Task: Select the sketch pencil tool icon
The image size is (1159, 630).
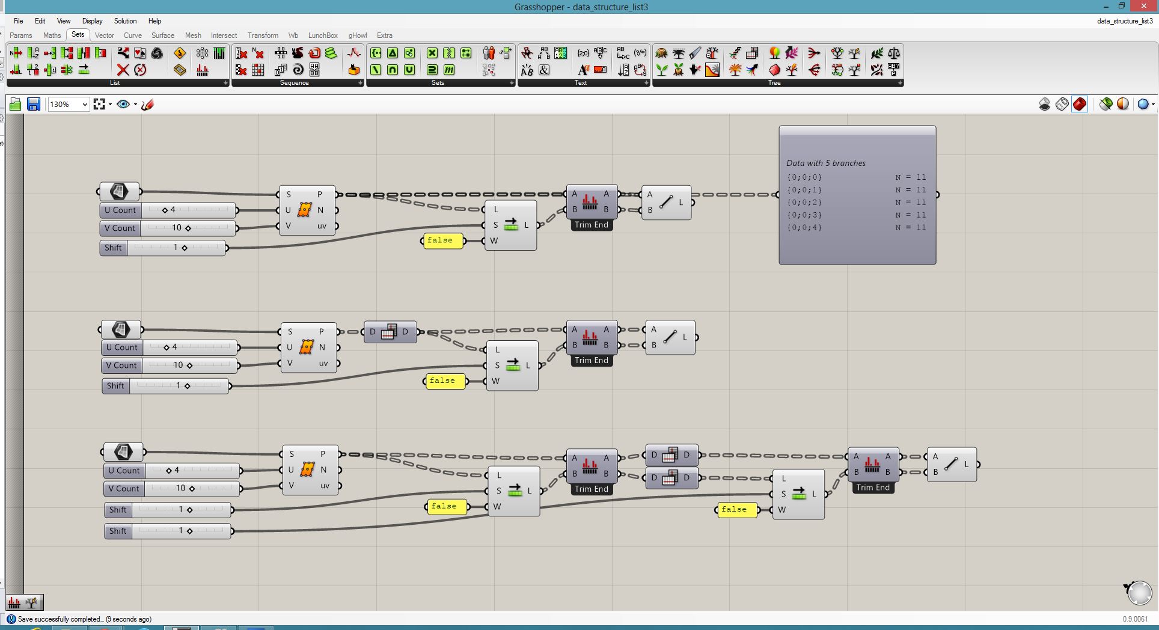Action: pyautogui.click(x=148, y=105)
